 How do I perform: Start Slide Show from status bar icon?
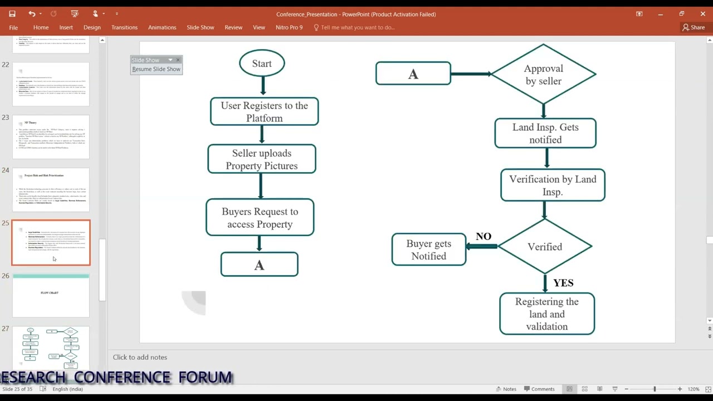[615, 389]
